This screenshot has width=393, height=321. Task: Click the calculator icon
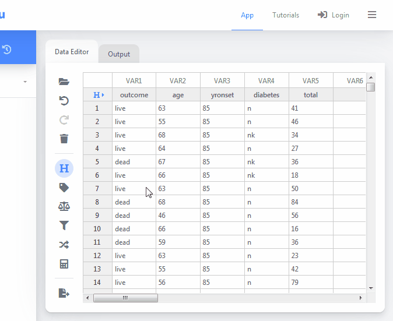[x=64, y=264]
